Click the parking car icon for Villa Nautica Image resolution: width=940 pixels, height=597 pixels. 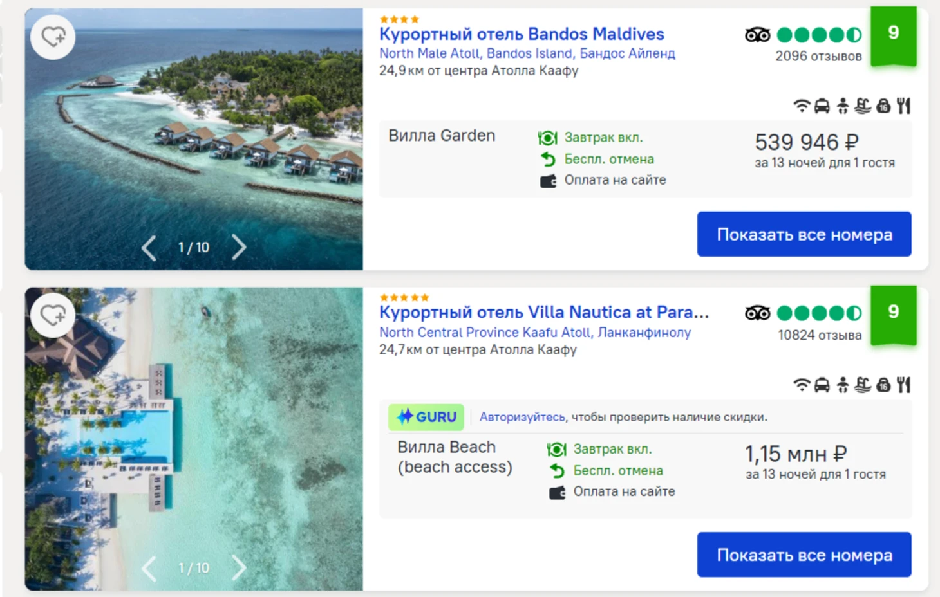(822, 385)
